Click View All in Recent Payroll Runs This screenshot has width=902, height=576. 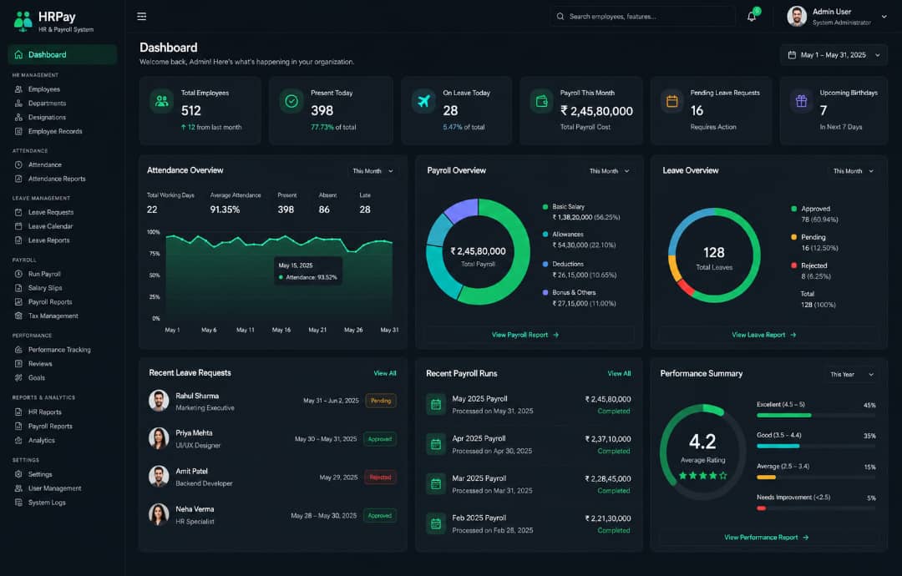coord(619,374)
